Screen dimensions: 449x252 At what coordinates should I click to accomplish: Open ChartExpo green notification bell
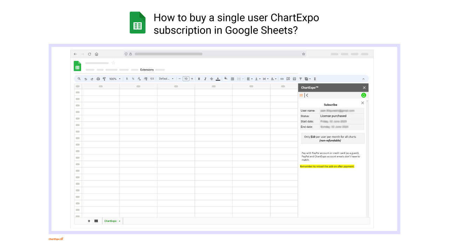[x=363, y=95]
